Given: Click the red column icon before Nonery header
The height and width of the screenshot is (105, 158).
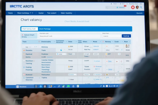Looking at the screenshot, I should 103,41.
